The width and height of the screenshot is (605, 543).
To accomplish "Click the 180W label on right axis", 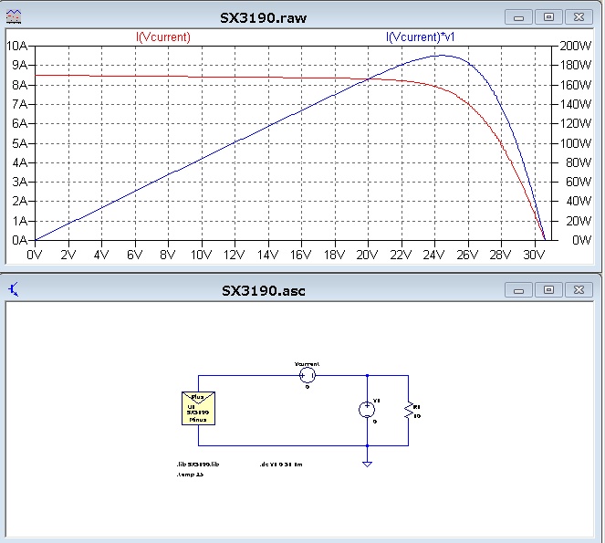I will click(x=575, y=65).
